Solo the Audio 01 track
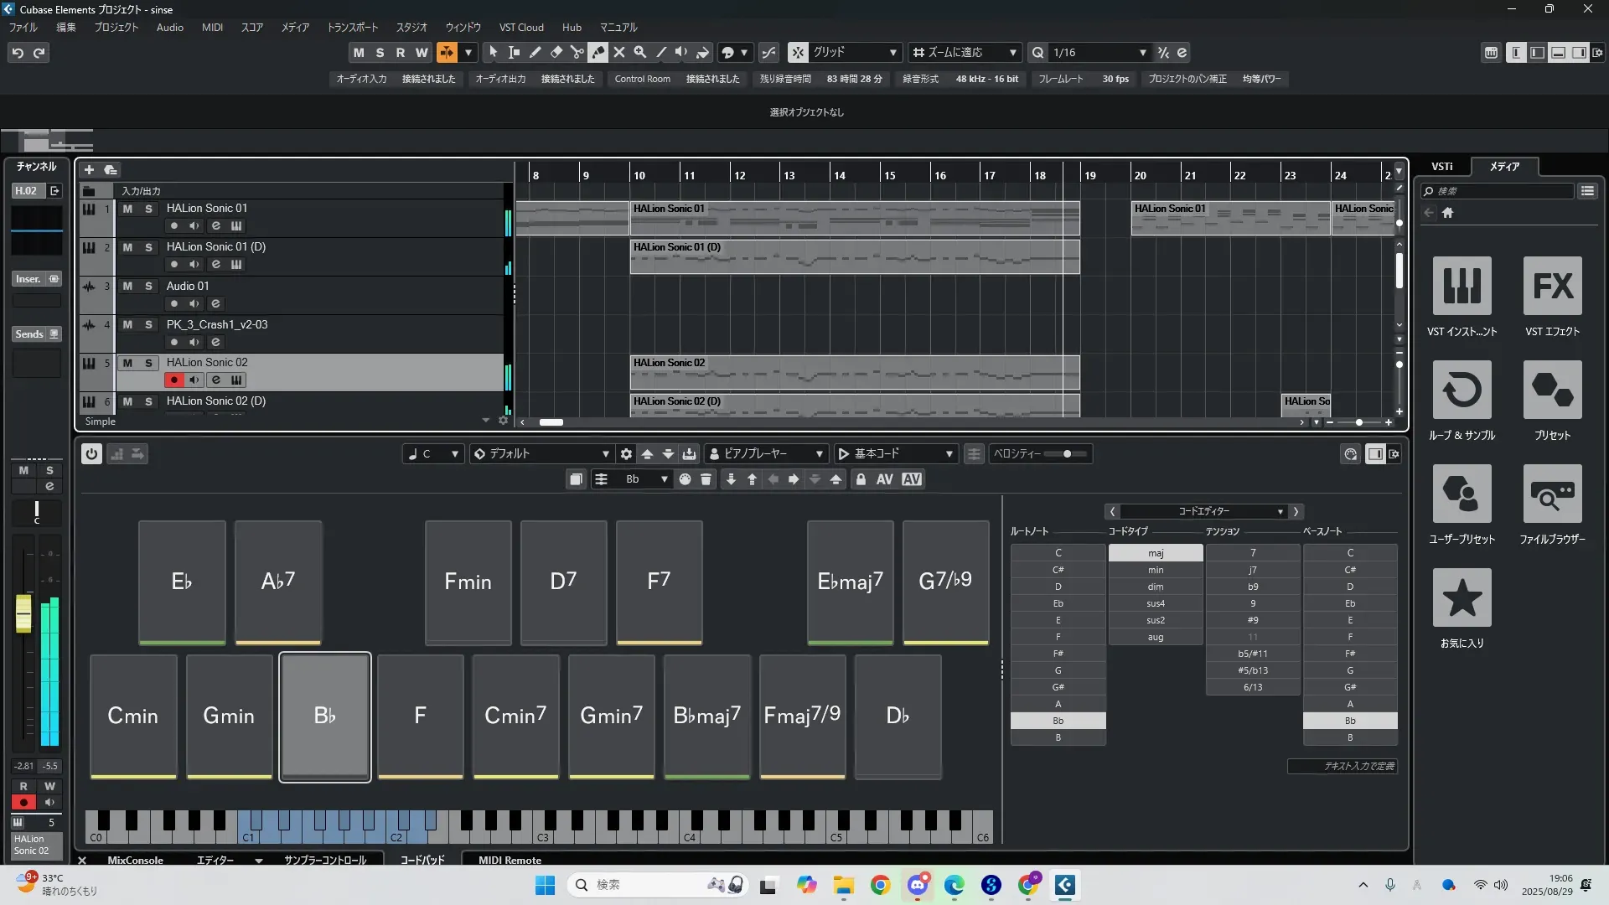Image resolution: width=1609 pixels, height=905 pixels. point(148,287)
